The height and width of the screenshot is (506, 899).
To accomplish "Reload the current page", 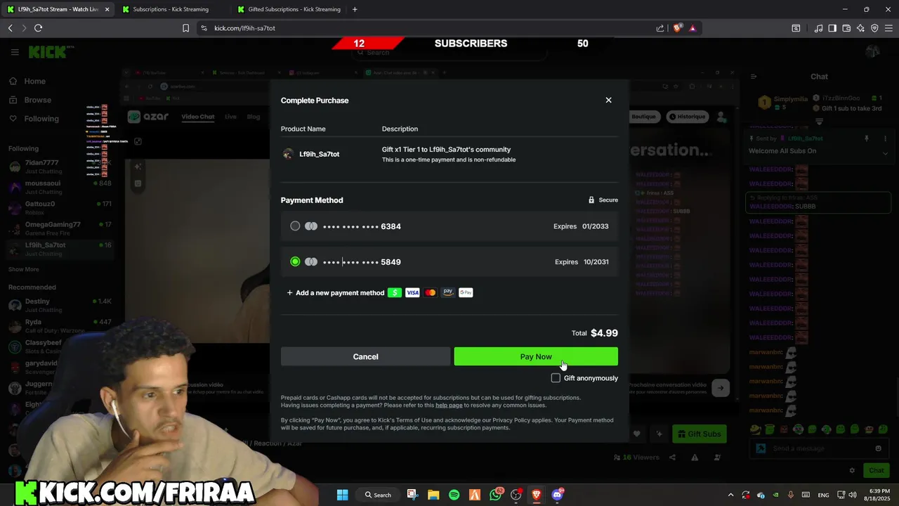I will click(x=38, y=28).
